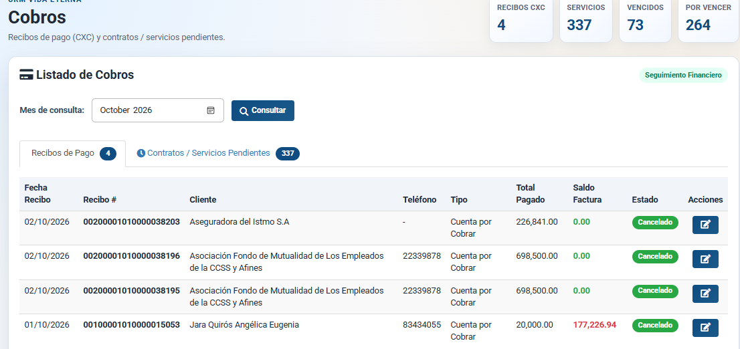The height and width of the screenshot is (349, 740).
Task: Switch to Recibos de Pago tab
Action: coord(73,153)
